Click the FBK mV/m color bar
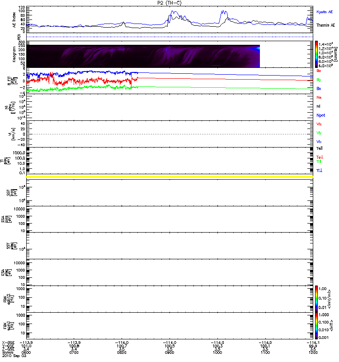This screenshot has width=339, height=362. tap(316, 299)
